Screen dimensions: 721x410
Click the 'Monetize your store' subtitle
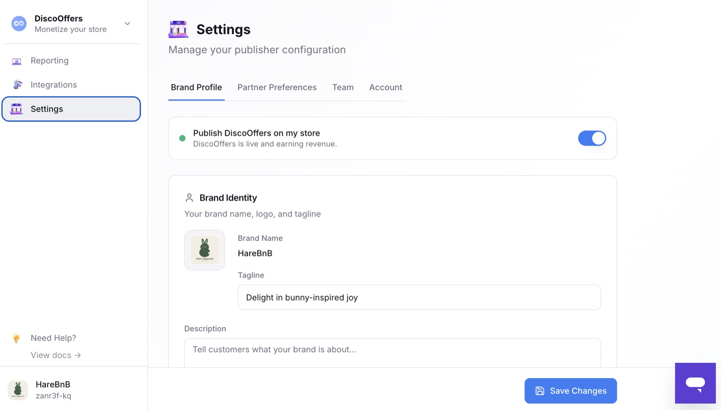71,29
